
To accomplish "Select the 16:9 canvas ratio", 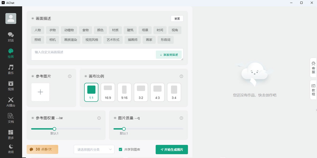I will coord(108,92).
